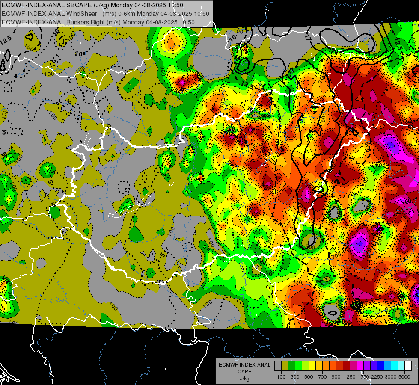Select the pale cyan swatch before the 5000 tick
This screenshot has width=419, height=385.
[401, 366]
